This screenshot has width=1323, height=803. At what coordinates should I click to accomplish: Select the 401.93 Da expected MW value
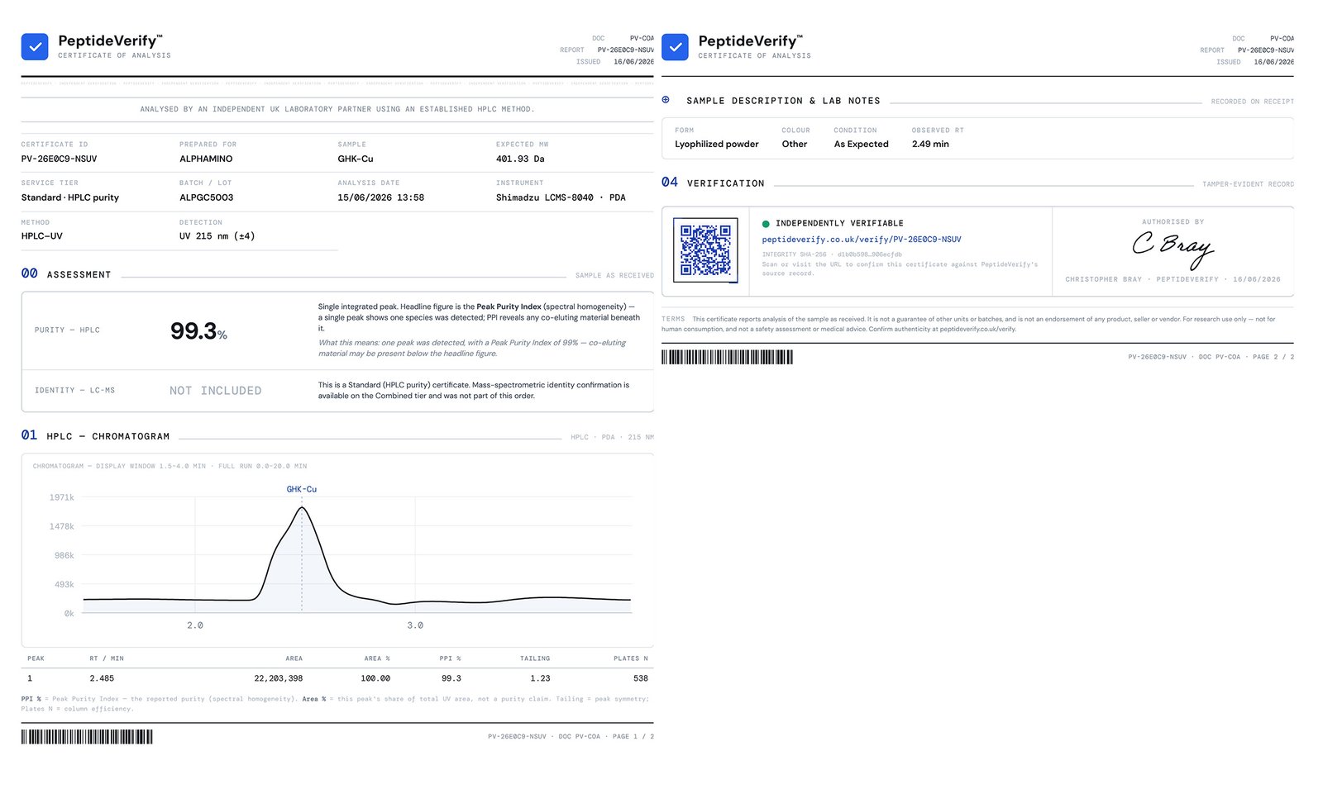(x=520, y=159)
